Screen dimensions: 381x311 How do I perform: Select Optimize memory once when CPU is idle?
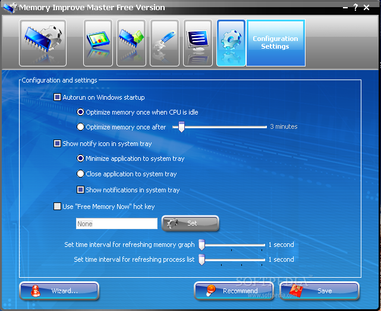coord(80,112)
